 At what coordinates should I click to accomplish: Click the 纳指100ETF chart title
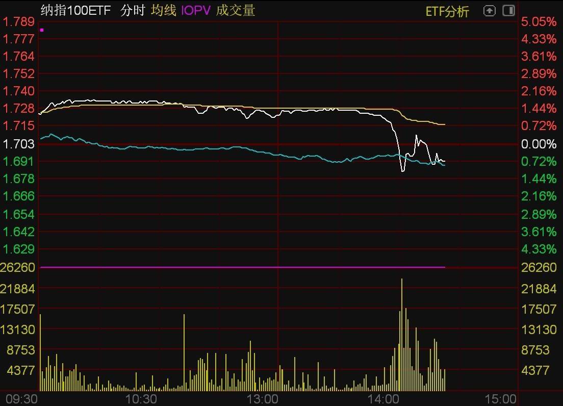pyautogui.click(x=75, y=11)
